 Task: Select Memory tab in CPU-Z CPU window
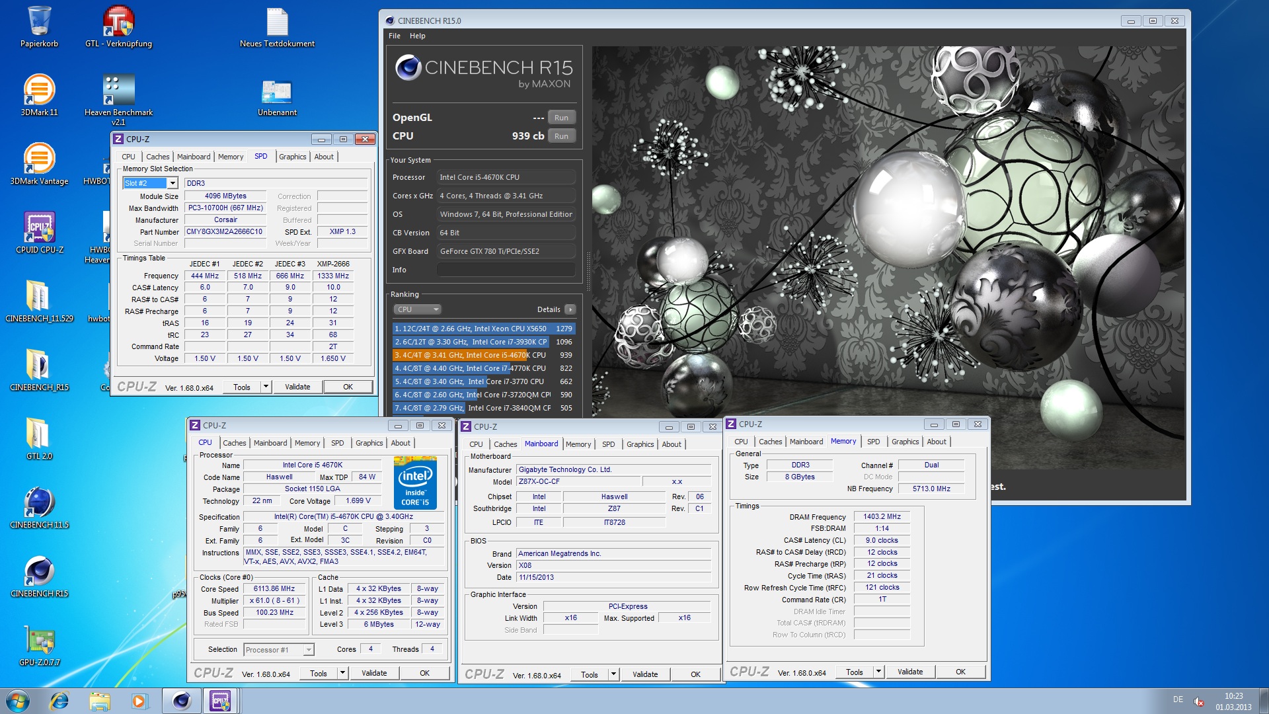click(307, 443)
